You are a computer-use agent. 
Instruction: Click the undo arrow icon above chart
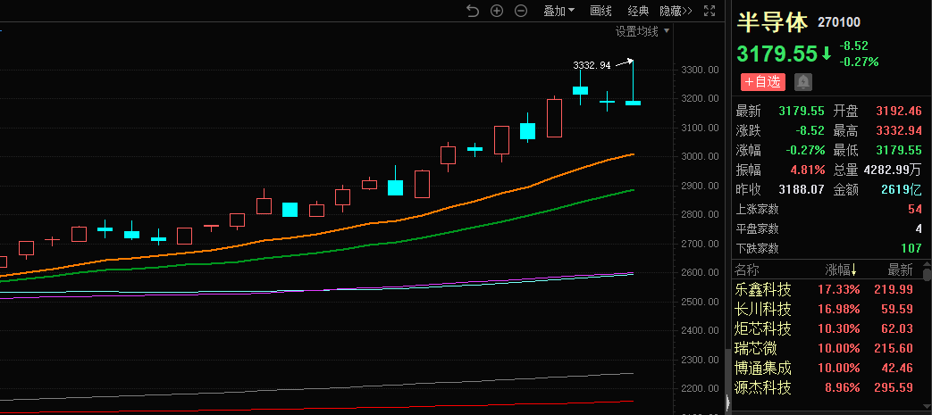pyautogui.click(x=473, y=11)
